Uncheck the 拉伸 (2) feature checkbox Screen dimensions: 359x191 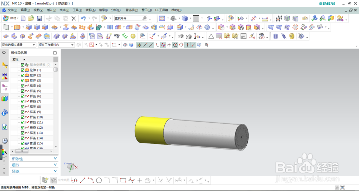(x=22, y=75)
